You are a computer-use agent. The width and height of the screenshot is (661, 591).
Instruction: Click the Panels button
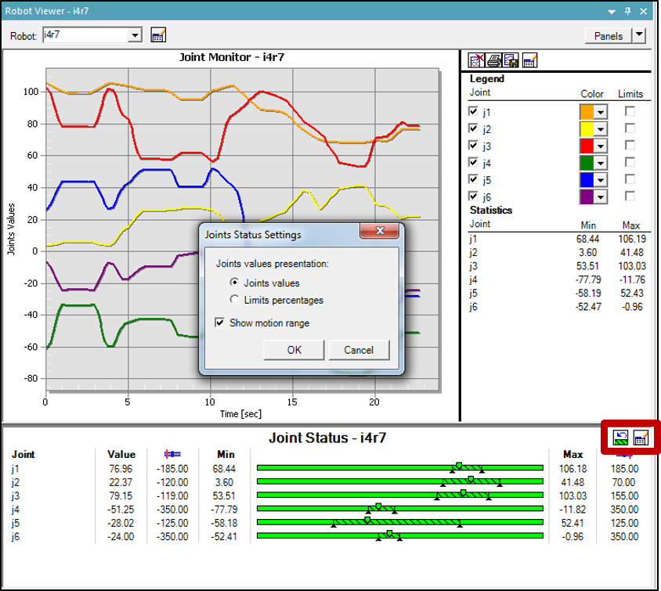tap(608, 35)
